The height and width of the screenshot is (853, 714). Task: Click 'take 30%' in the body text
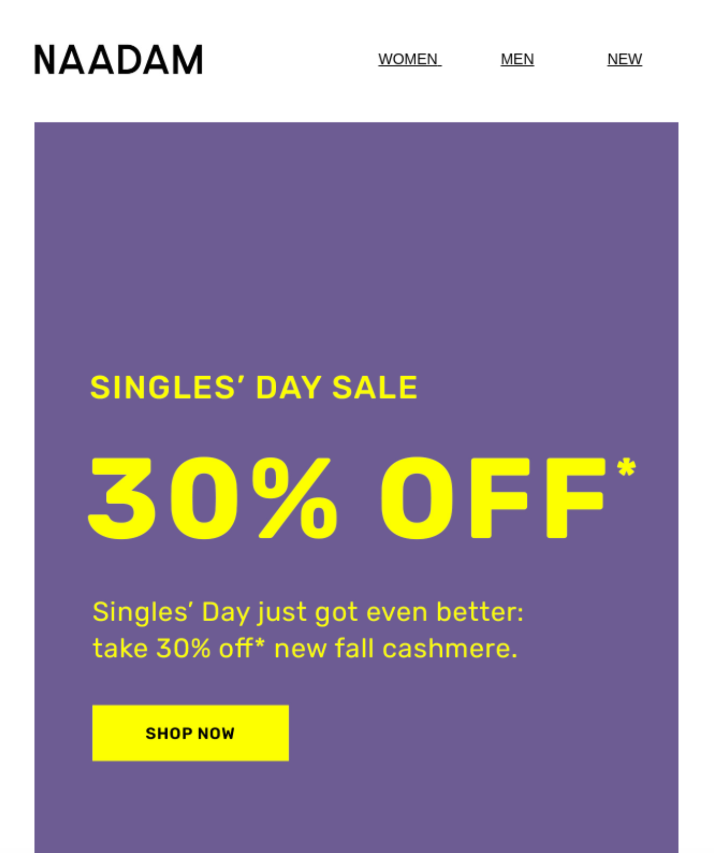(x=152, y=648)
